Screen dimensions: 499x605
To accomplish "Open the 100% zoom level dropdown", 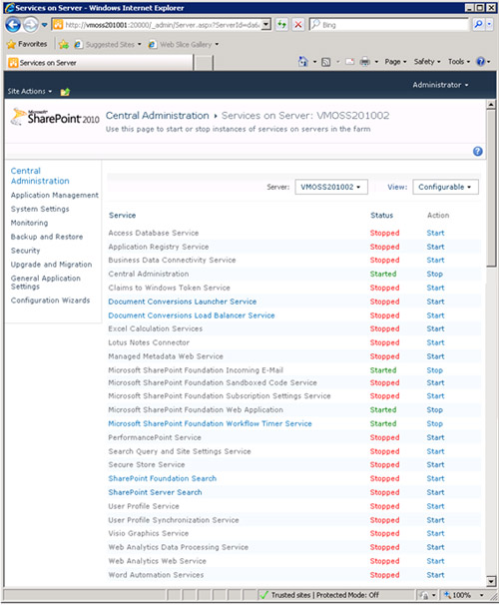I will pos(481,595).
